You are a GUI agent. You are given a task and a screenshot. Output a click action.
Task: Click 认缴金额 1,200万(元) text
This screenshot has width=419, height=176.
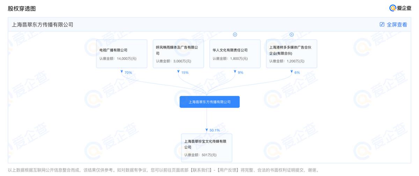pyautogui.click(x=287, y=61)
